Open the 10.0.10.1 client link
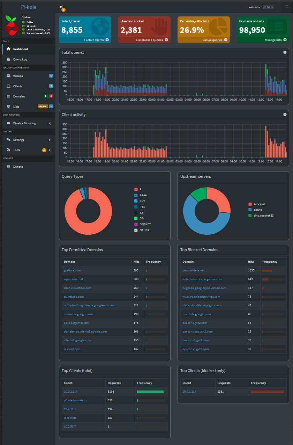 [x=70, y=409]
